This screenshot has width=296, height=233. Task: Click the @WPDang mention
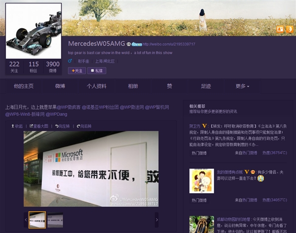tap(56, 114)
